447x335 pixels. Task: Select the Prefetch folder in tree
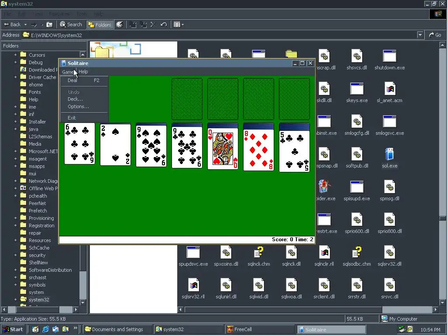click(x=38, y=211)
